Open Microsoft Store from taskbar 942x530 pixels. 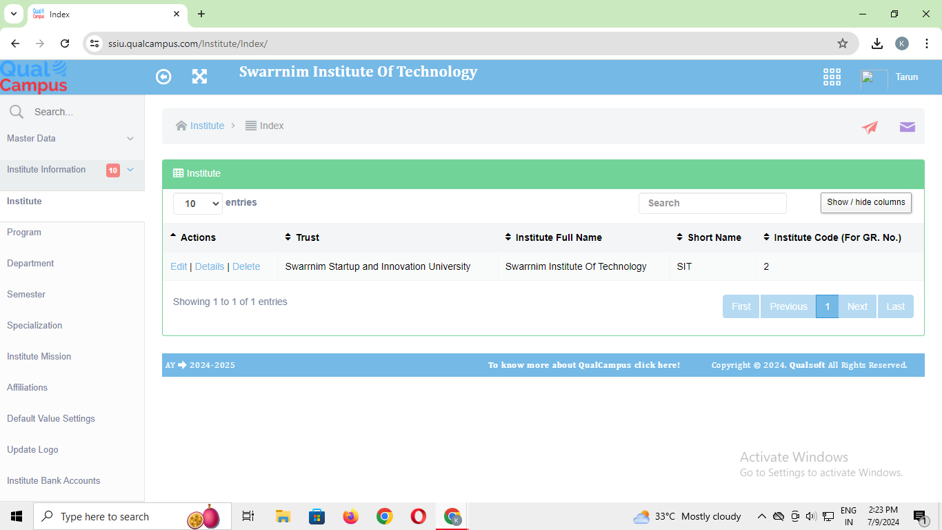pyautogui.click(x=317, y=516)
